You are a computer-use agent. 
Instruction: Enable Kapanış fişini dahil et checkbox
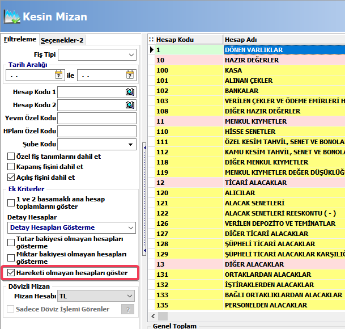[11, 167]
